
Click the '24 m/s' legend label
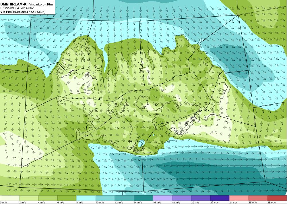click(234, 203)
